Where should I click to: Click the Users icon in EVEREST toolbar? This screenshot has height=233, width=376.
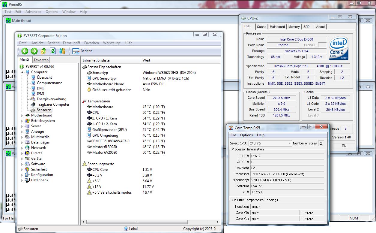point(62,51)
